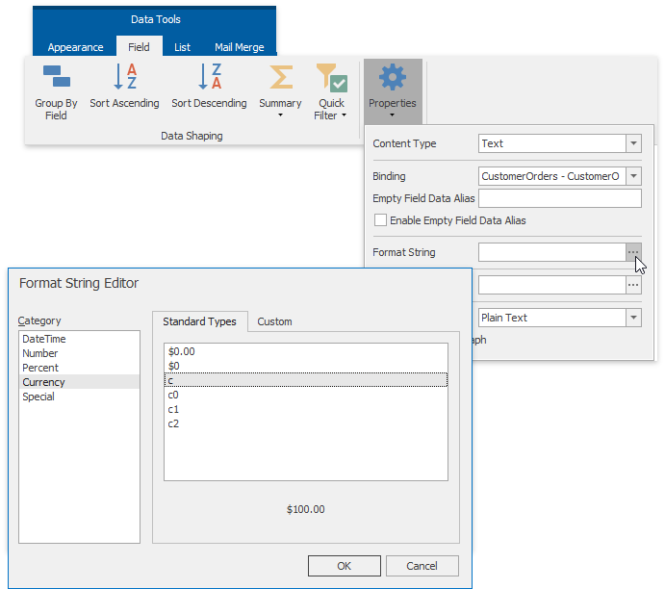The image size is (665, 589).
Task: Open the Quick Filter funnel icon
Action: point(331,79)
